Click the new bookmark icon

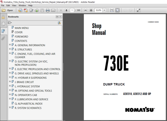tap(59, 23)
